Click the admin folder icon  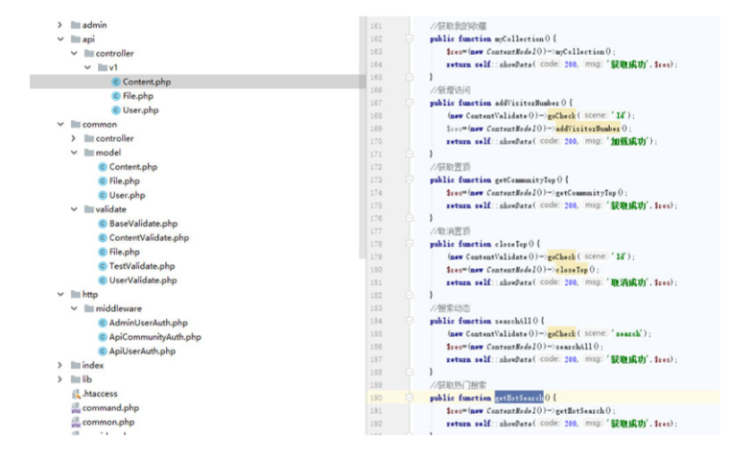pos(75,25)
